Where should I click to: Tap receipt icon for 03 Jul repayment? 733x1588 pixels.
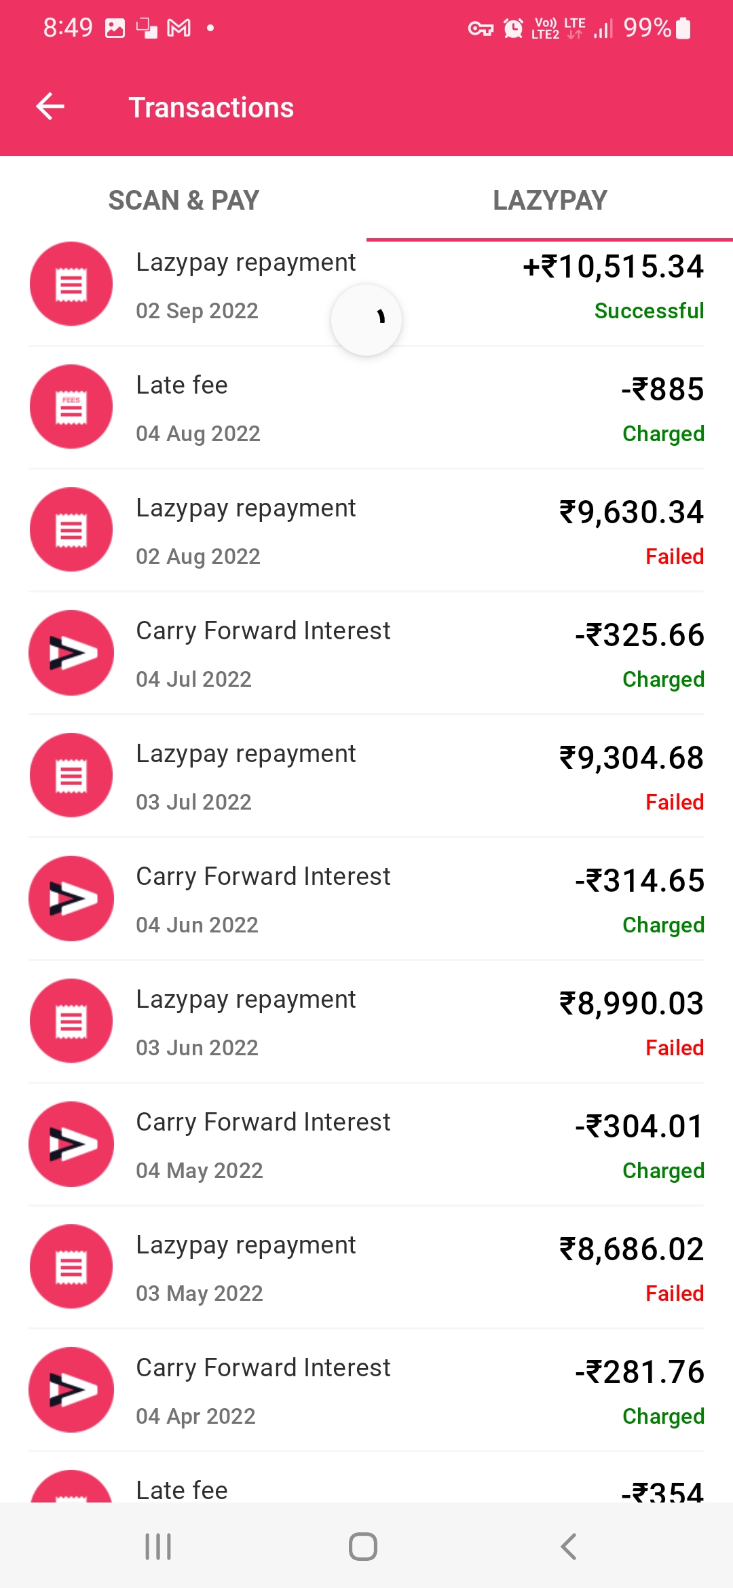[x=71, y=776]
